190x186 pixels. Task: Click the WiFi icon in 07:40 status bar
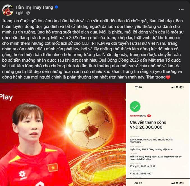pos(177,87)
